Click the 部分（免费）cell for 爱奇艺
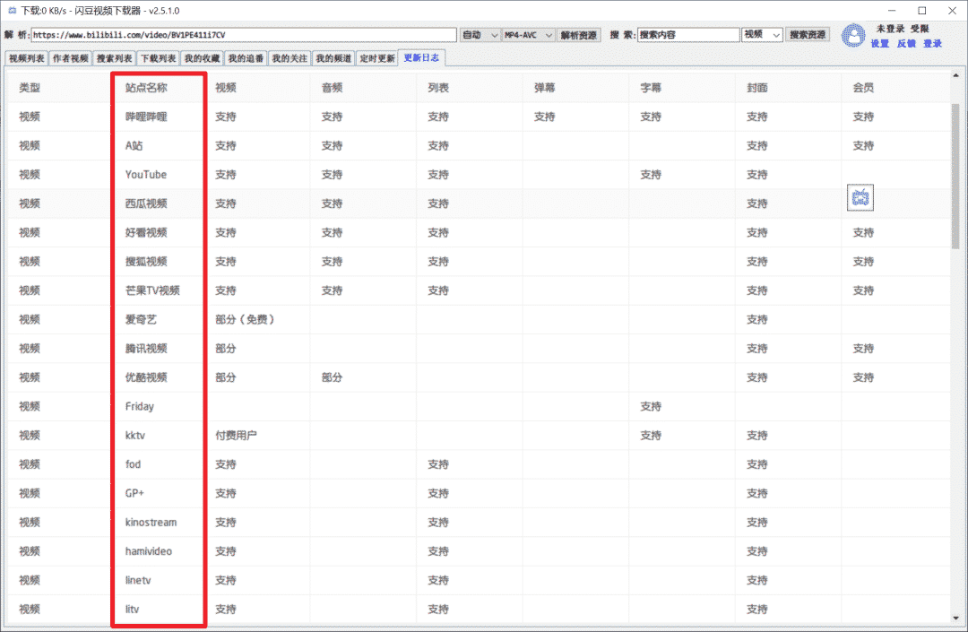Screen dimensions: 968x632 [245, 320]
